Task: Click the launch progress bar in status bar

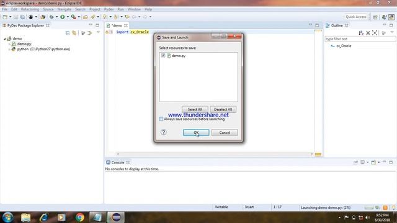Action: 368,208
